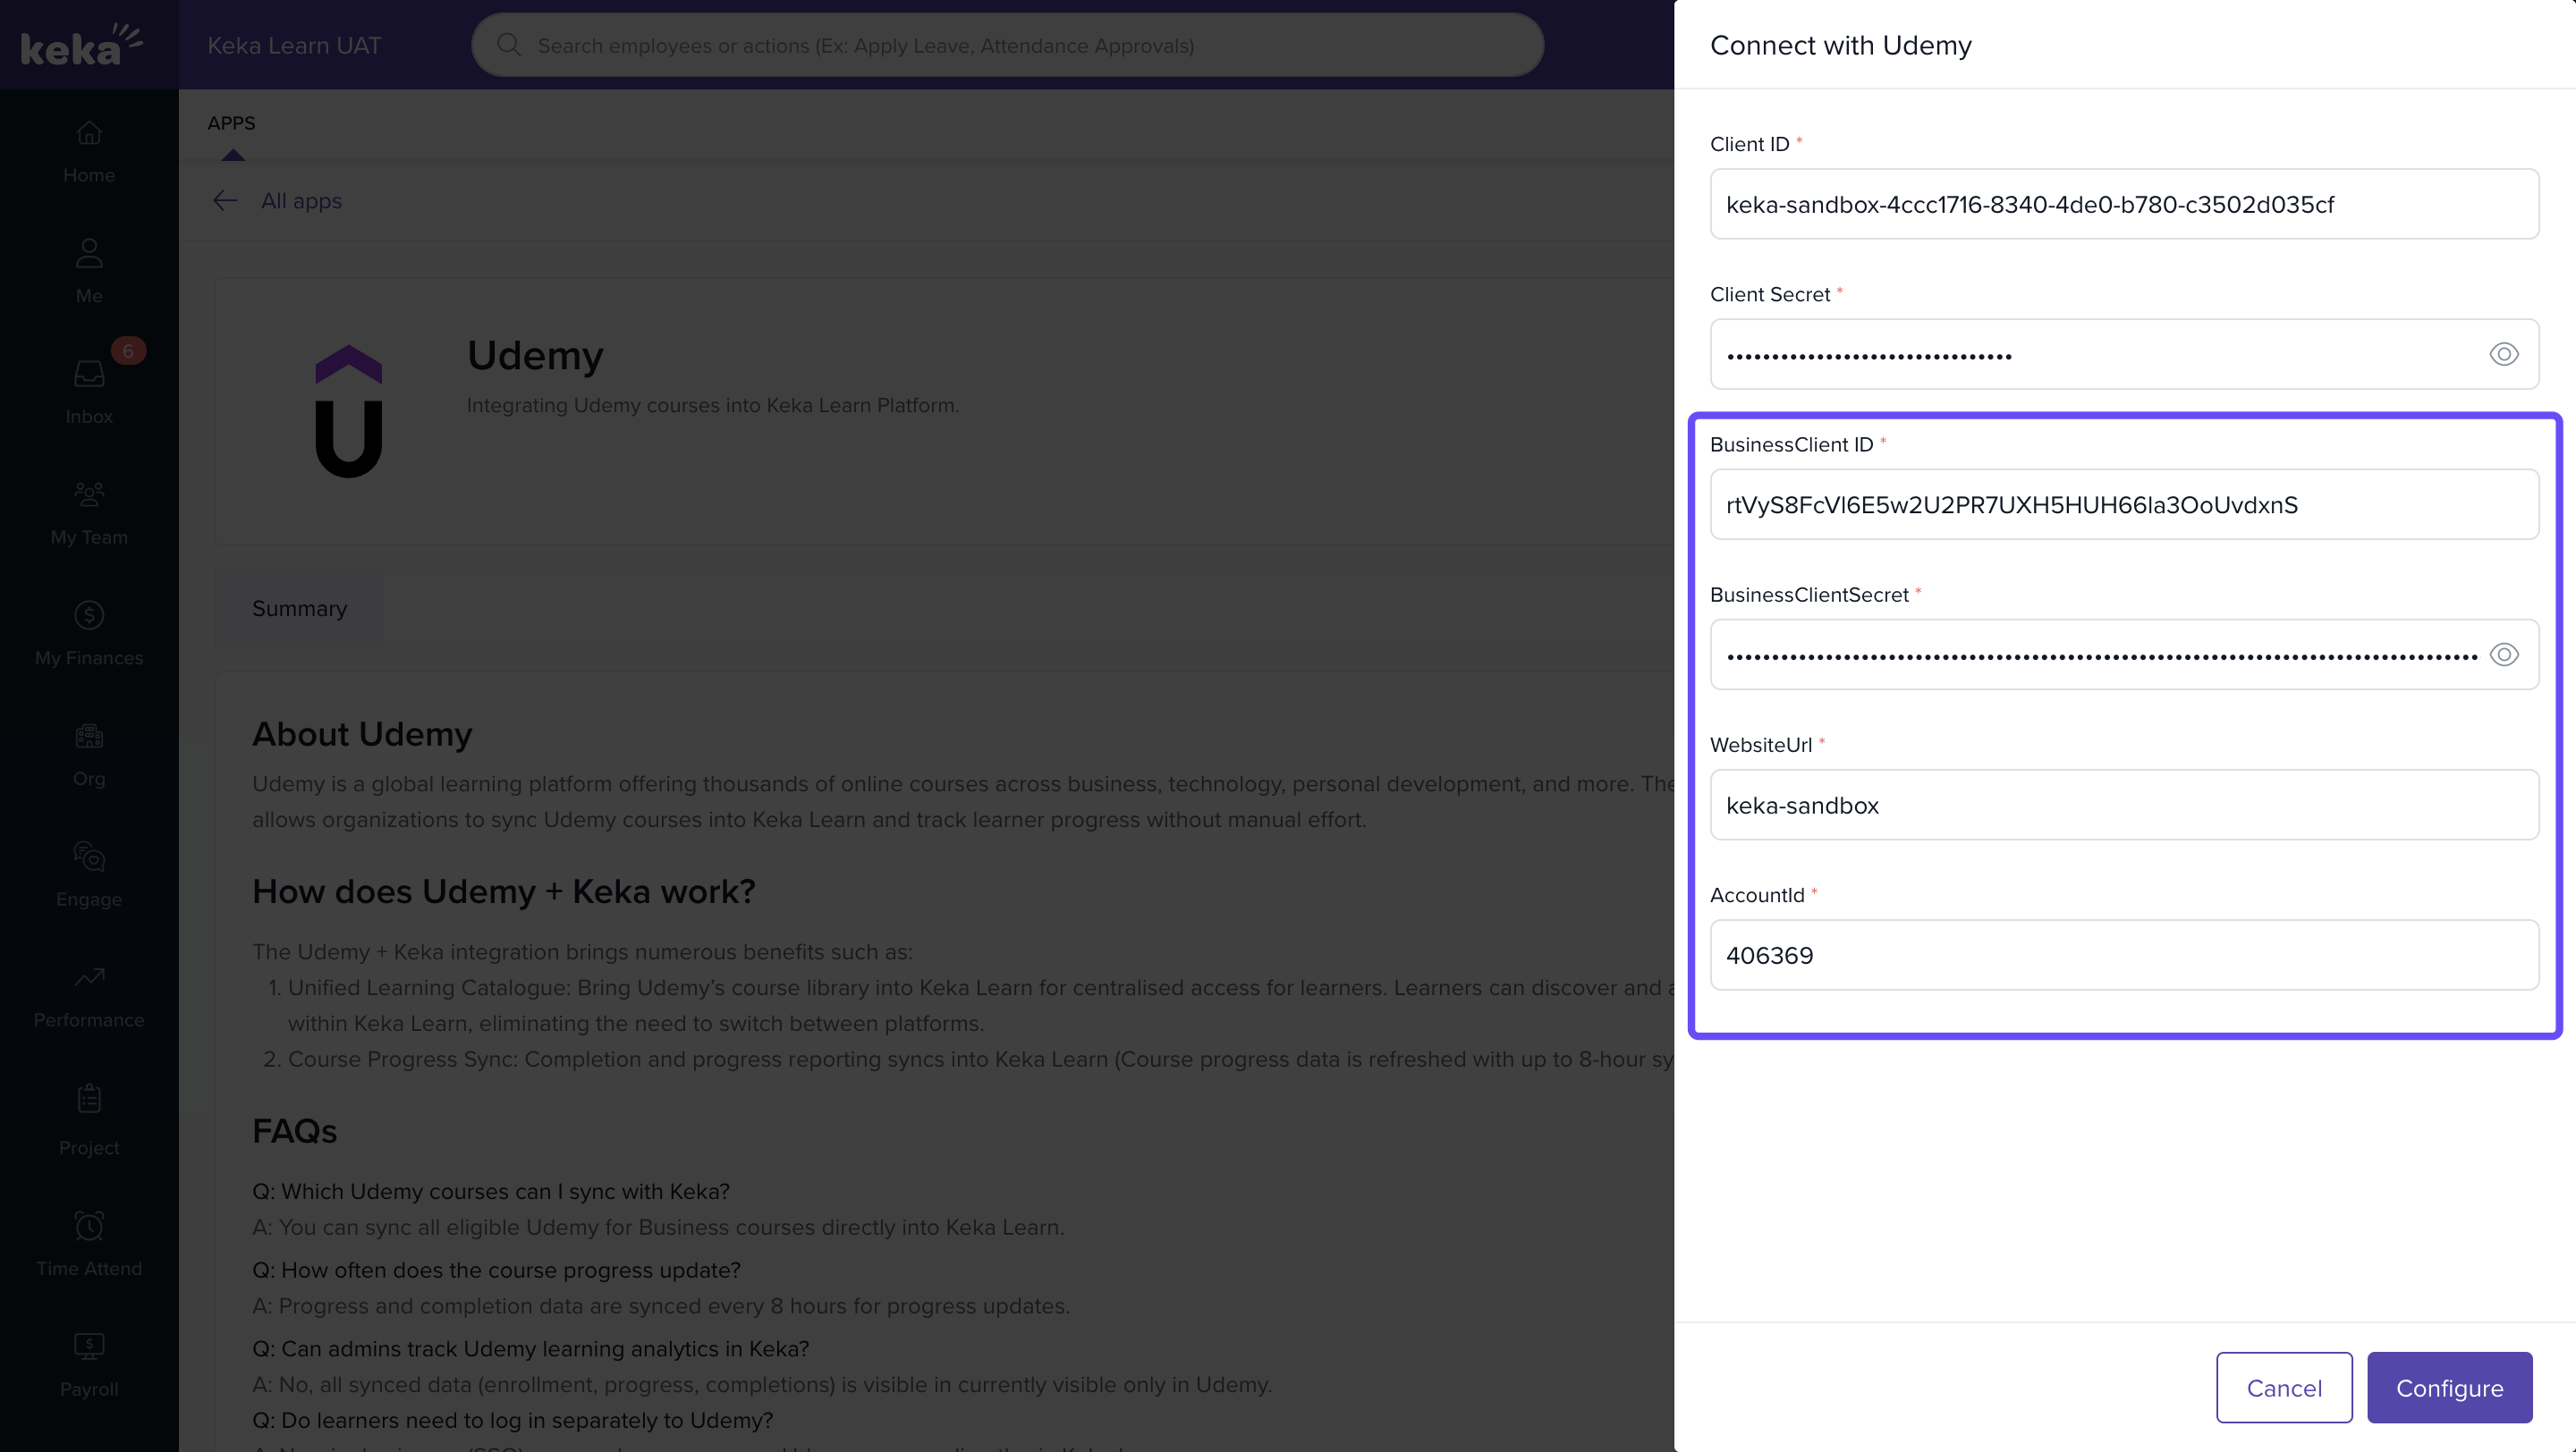This screenshot has width=2576, height=1452.
Task: Click the employee search bar
Action: (1007, 45)
